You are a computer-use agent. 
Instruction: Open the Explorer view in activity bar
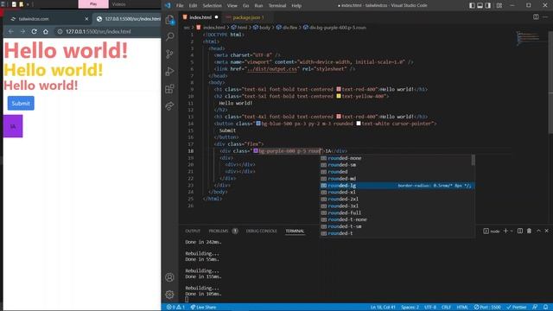click(169, 20)
